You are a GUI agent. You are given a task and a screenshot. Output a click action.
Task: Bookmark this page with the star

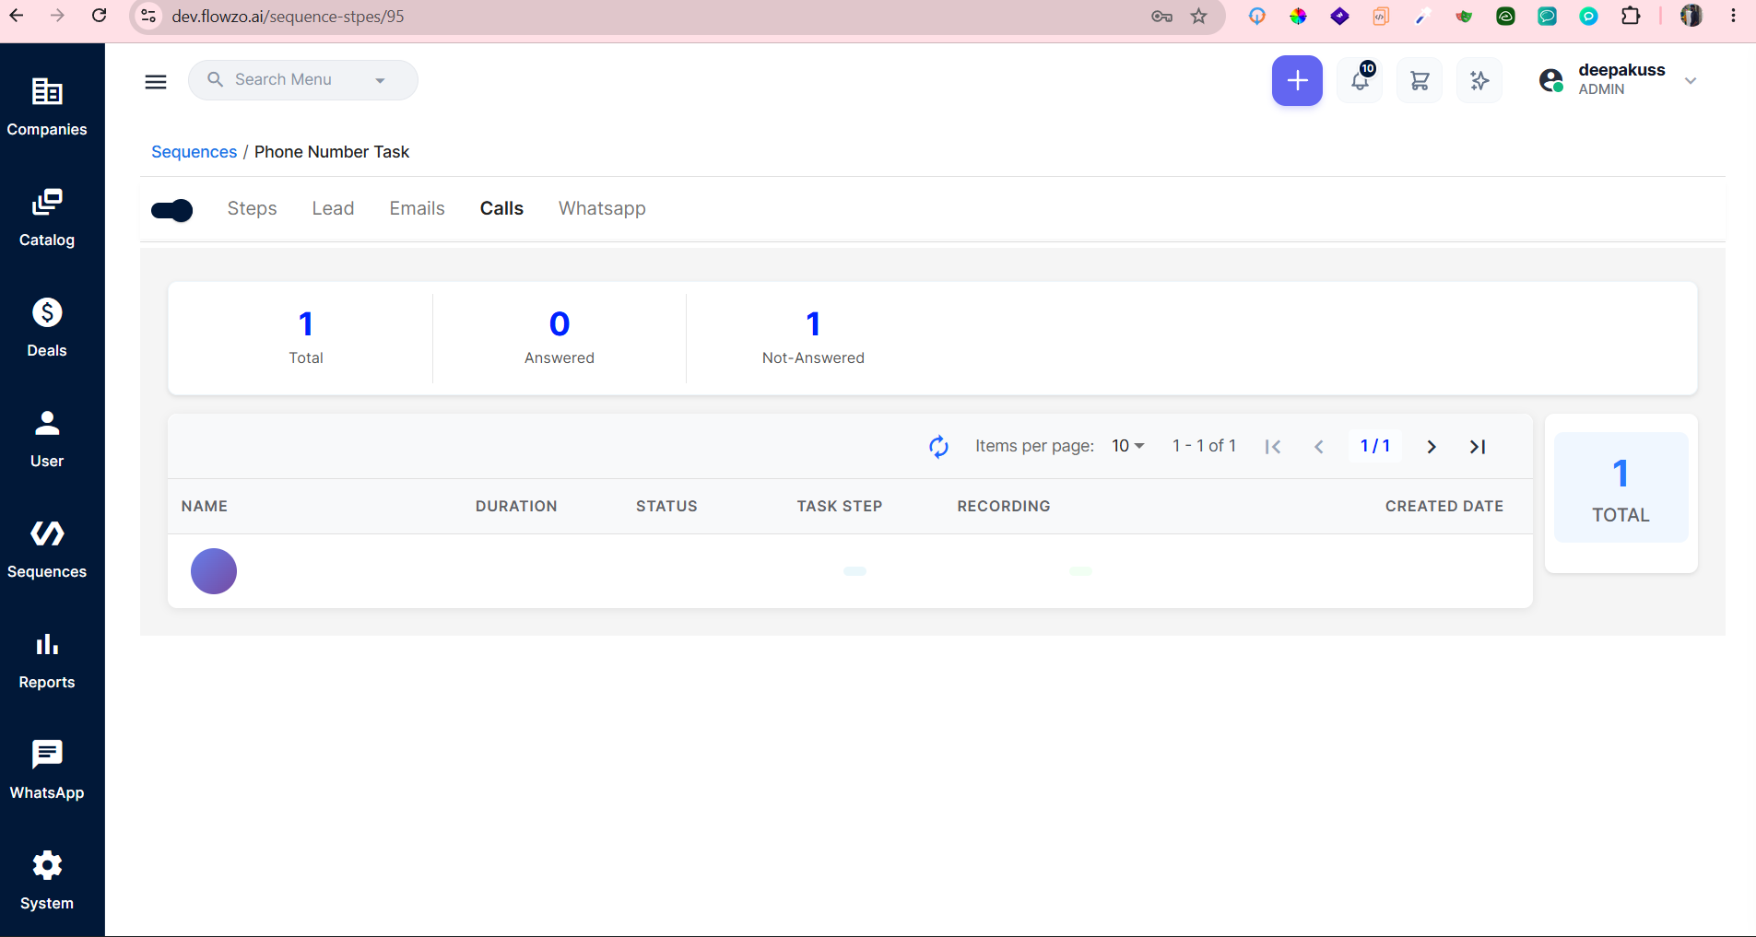[1198, 16]
